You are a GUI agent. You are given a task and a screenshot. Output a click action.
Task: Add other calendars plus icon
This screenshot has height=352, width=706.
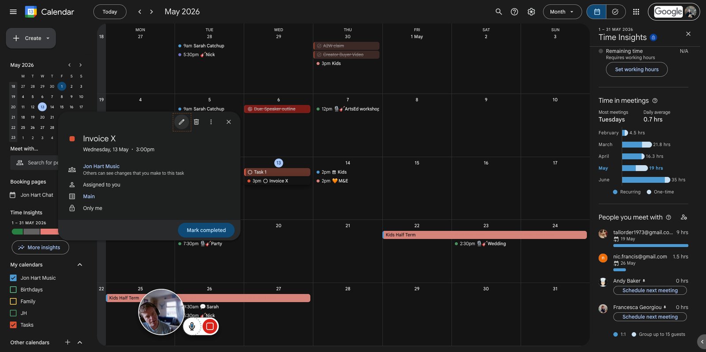tap(68, 342)
